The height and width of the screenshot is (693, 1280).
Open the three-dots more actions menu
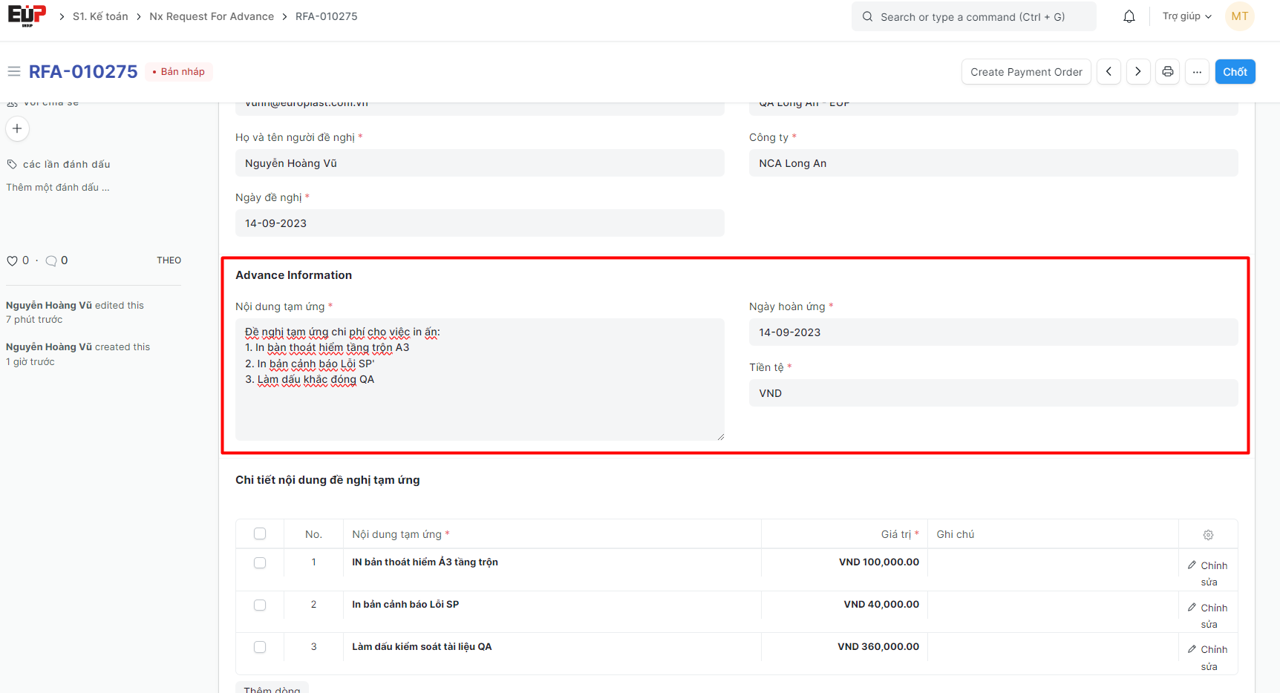pyautogui.click(x=1197, y=72)
